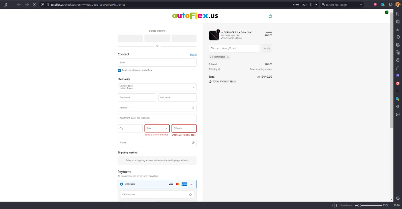
Task: Open search engine selector magnifier icon
Action: [323, 5]
